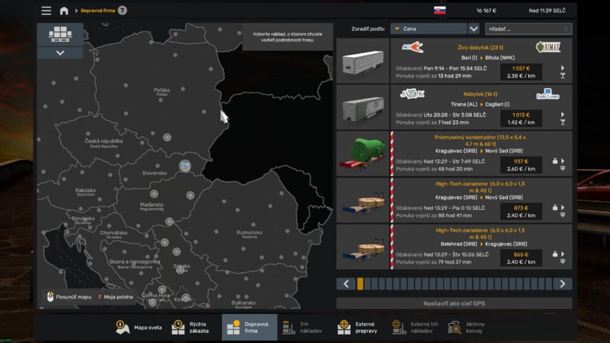The image size is (610, 343).
Task: Select the current position truck marker on the map
Action: coord(186,166)
